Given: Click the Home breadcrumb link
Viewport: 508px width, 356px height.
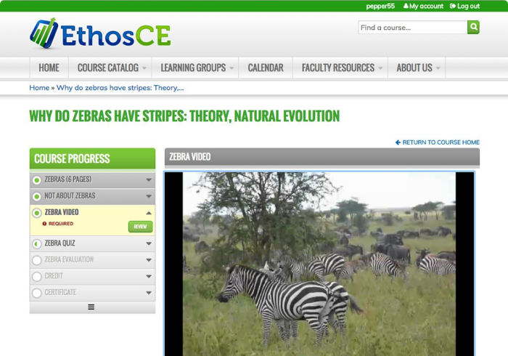Looking at the screenshot, I should 39,87.
